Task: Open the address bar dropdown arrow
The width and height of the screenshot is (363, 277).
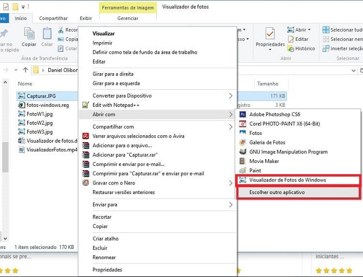Action: click(353, 70)
